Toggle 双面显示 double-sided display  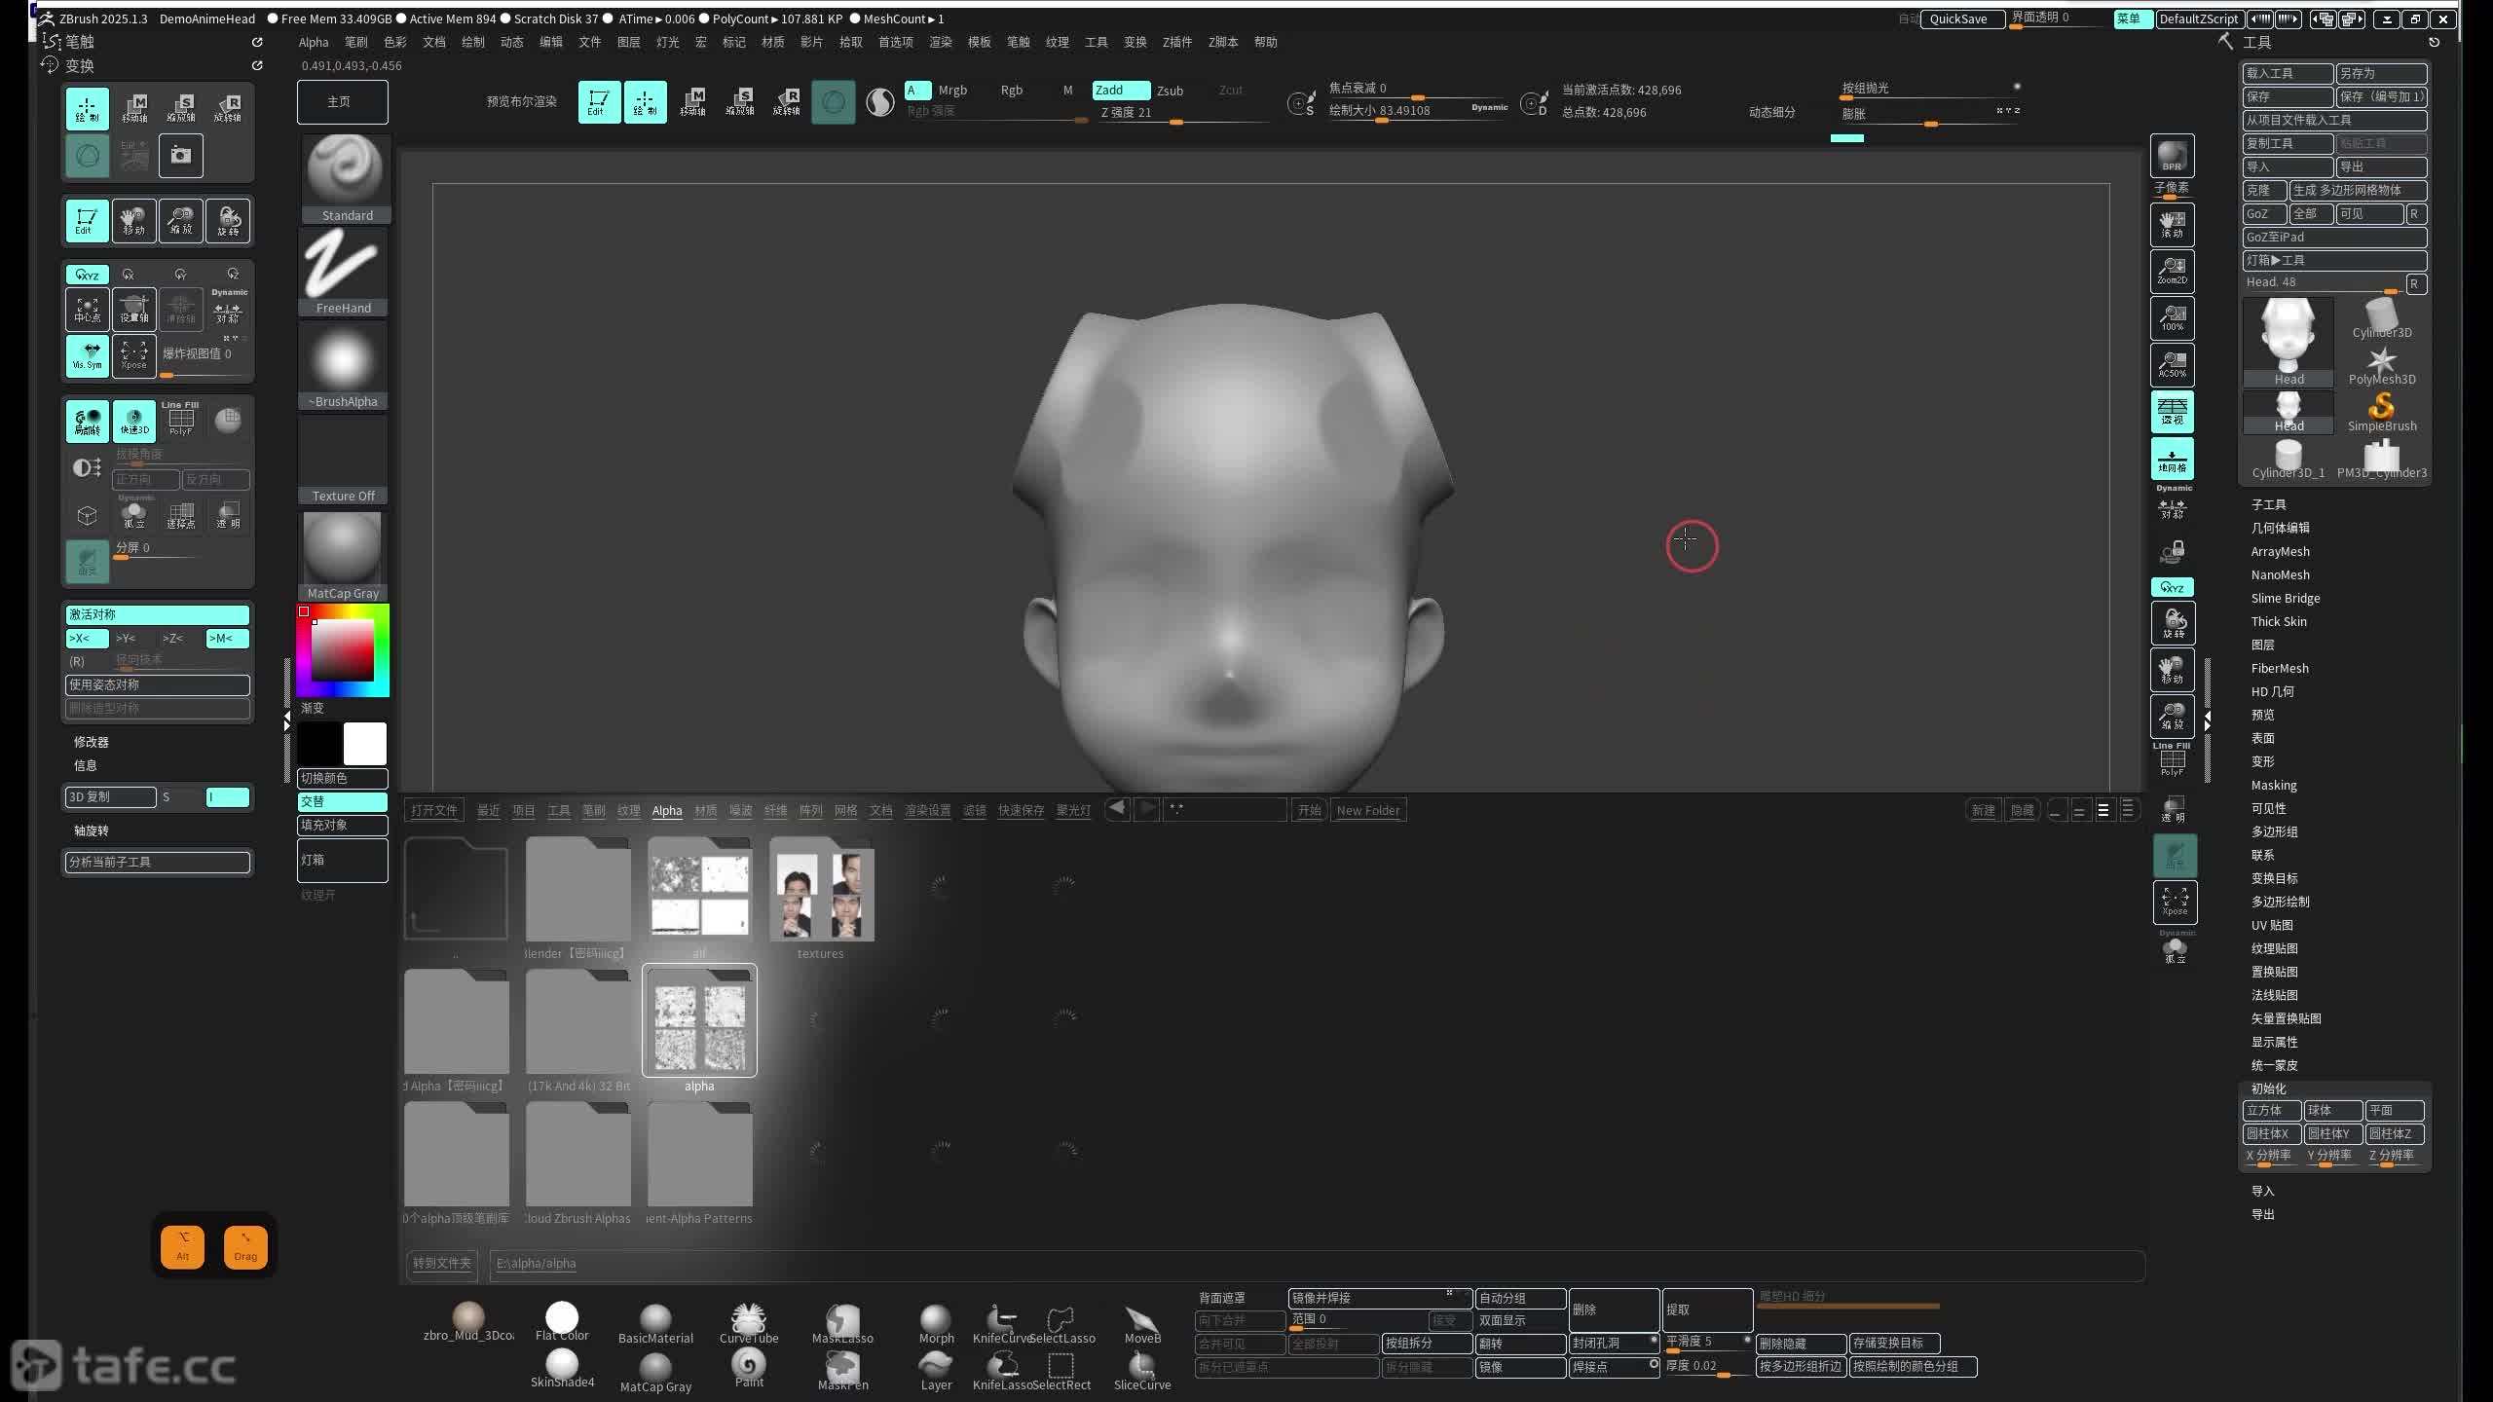[1503, 1320]
